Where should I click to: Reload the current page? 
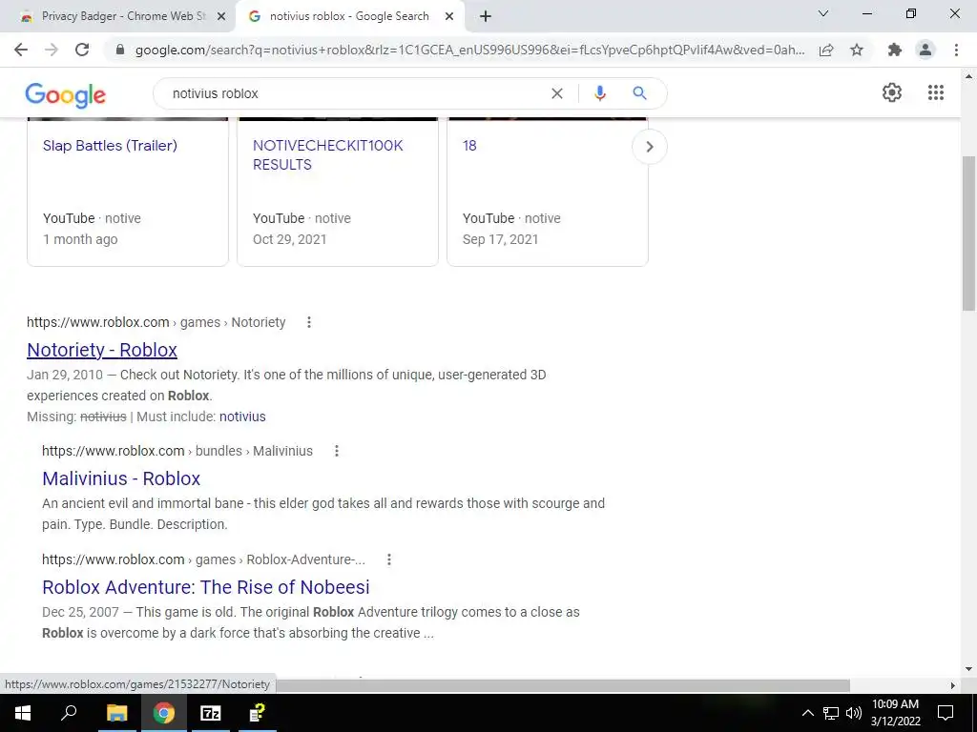[x=82, y=50]
